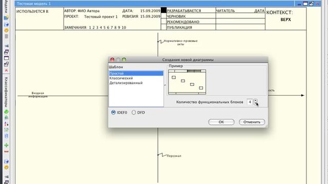This screenshot has height=184, width=328.
Task: Click orange round icon below red minus
Action: tap(6, 168)
